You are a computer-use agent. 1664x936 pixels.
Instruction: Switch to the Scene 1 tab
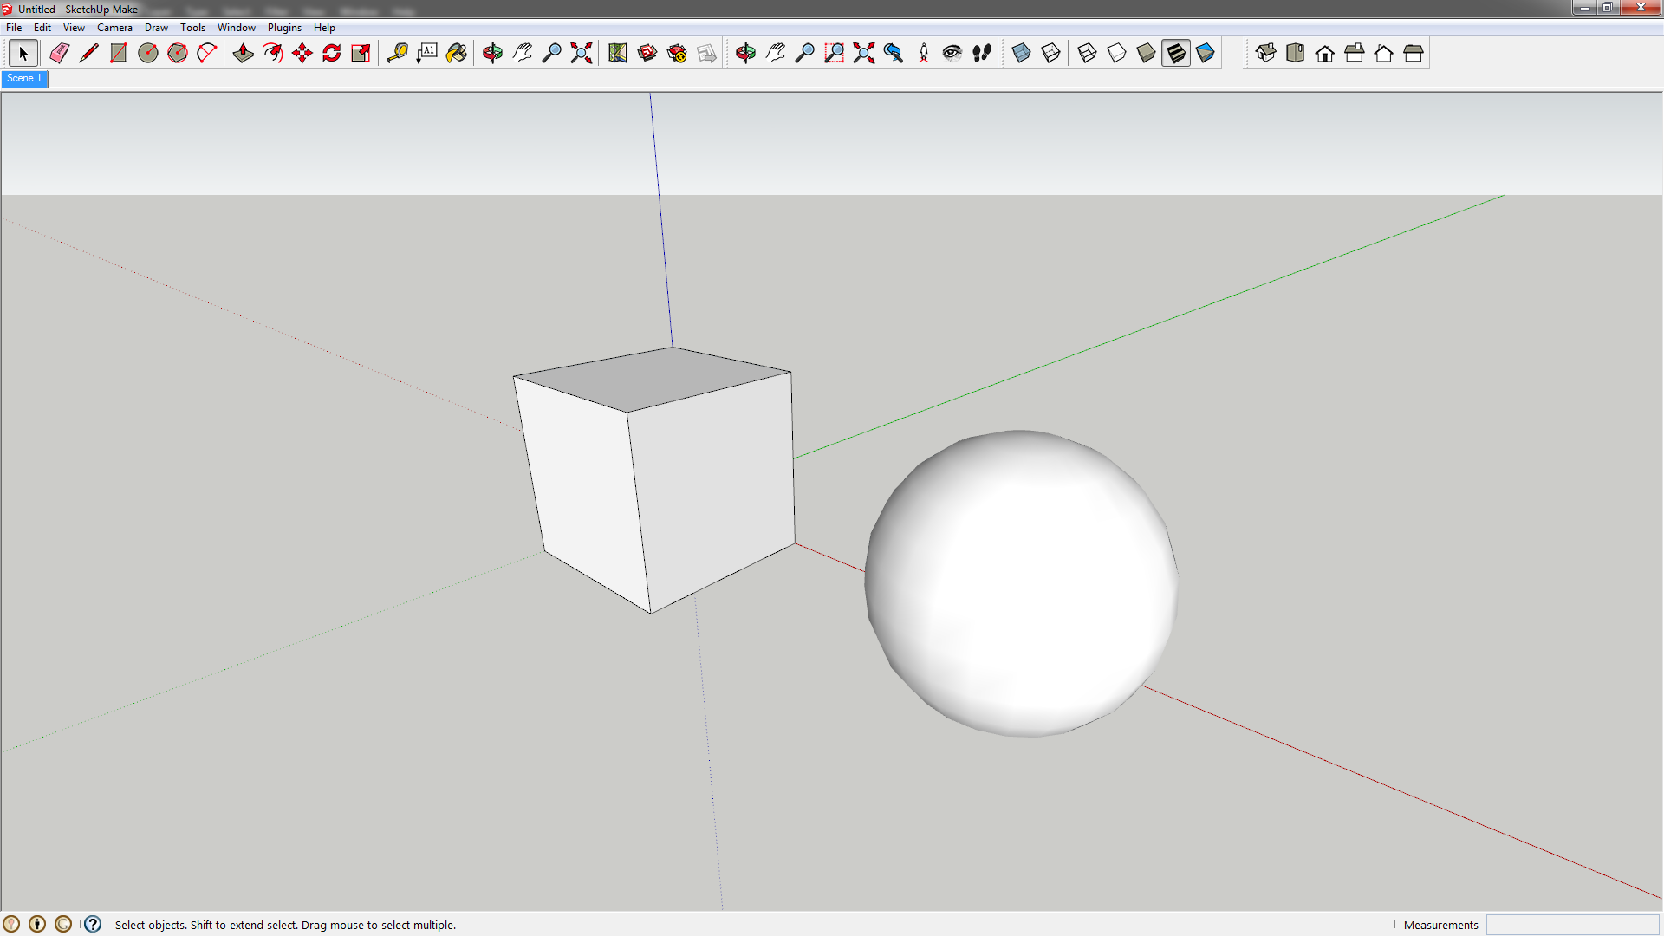(24, 79)
